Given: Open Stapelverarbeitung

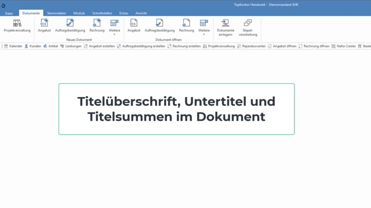Looking at the screenshot, I should [248, 28].
